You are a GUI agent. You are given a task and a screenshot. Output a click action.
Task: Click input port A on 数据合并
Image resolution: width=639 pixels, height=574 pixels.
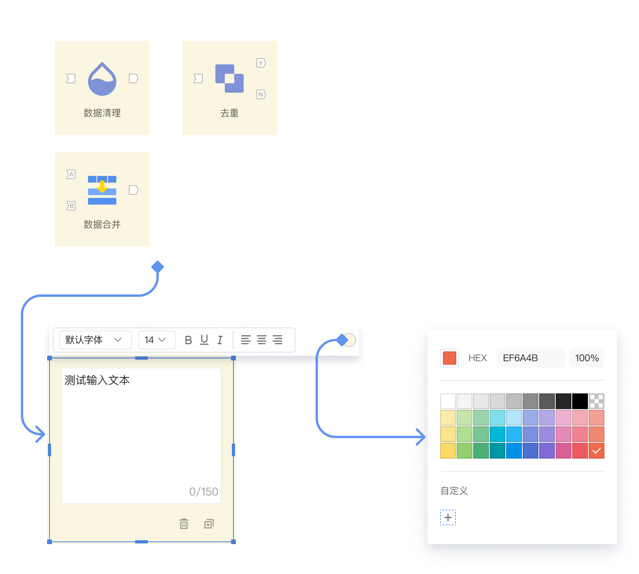tap(71, 174)
